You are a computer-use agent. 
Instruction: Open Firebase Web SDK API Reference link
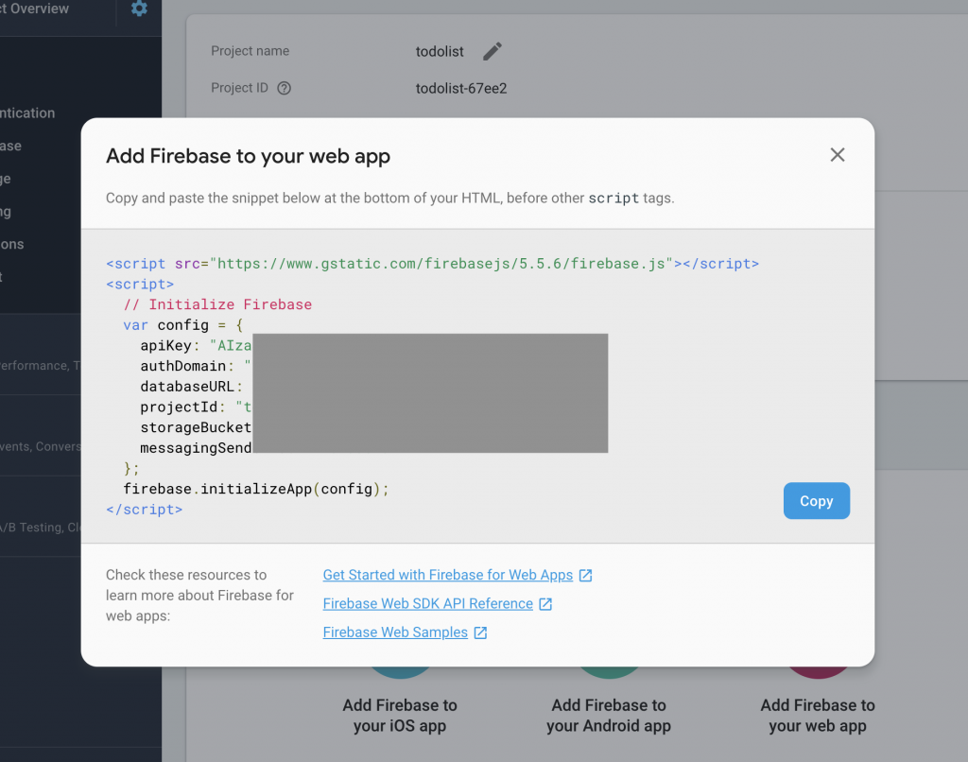(x=427, y=604)
